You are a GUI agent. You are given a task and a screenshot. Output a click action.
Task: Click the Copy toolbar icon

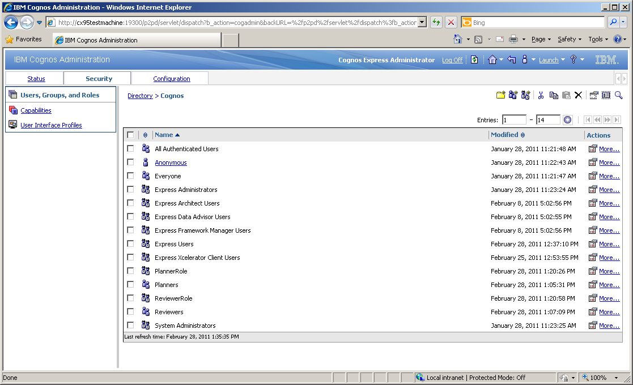[x=554, y=95]
